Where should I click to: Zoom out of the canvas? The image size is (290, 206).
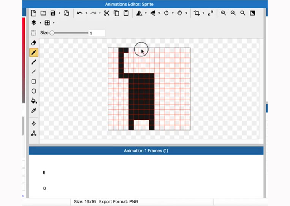[233, 13]
